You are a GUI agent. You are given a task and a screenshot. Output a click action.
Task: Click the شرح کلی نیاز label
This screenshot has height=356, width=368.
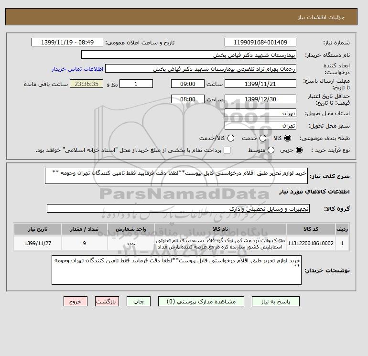click(330, 176)
